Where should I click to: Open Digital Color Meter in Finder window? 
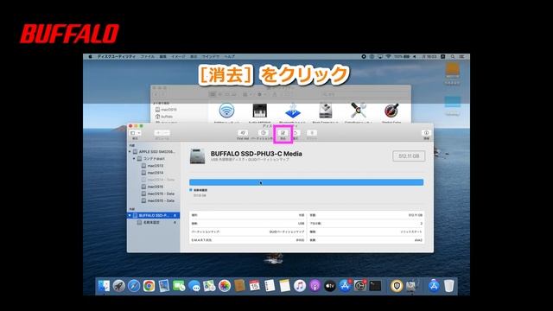coord(391,111)
